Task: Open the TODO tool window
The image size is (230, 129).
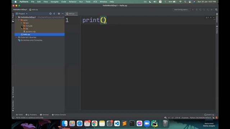Action: [x=19, y=115]
